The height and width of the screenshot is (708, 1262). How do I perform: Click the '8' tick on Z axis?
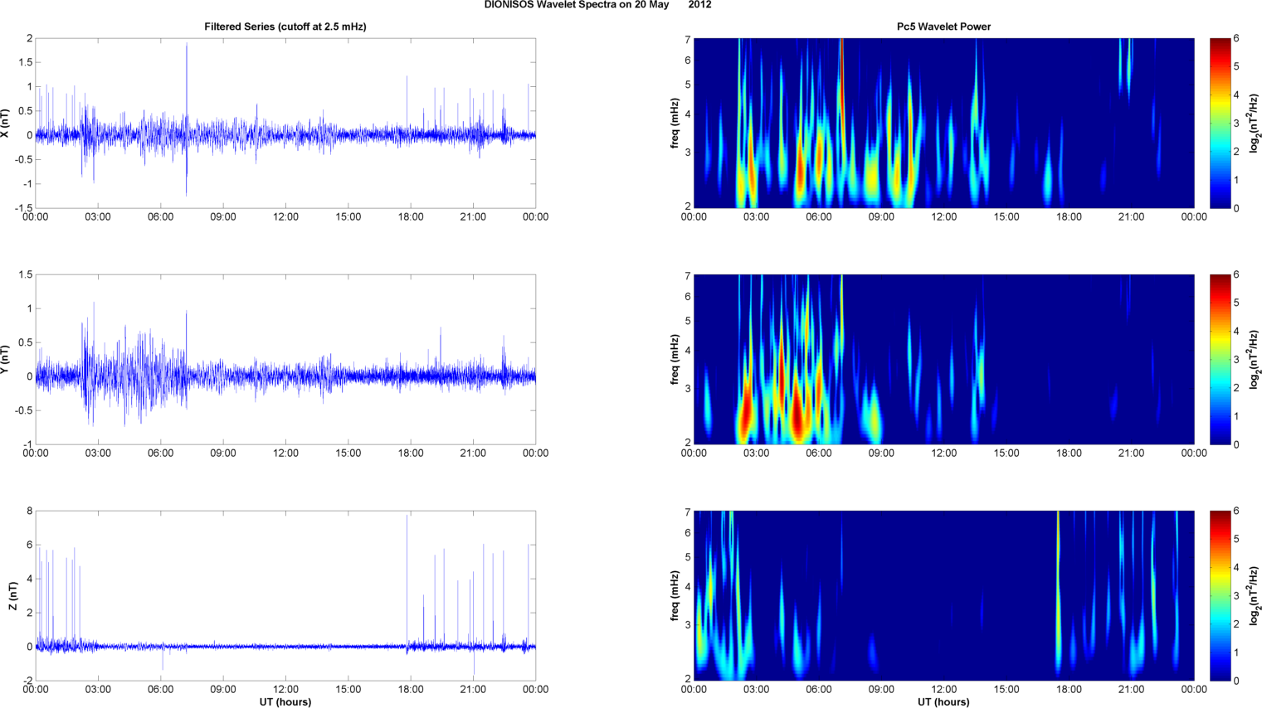(29, 512)
